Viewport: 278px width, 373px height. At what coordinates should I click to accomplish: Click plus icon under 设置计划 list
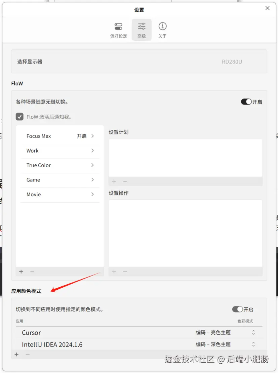coord(114,181)
